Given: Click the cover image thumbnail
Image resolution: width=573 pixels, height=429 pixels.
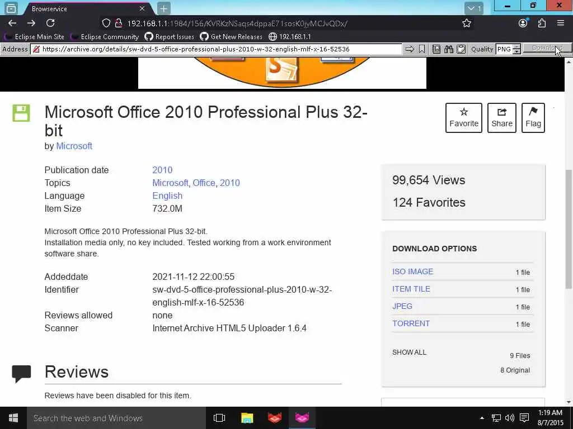Looking at the screenshot, I should (x=282, y=73).
